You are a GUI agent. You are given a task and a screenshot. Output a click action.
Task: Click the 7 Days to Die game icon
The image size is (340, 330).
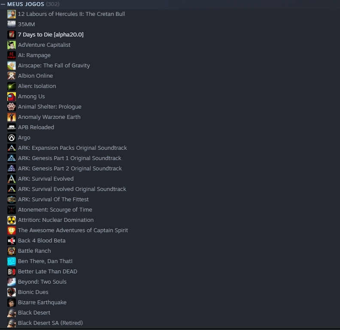[x=12, y=35]
